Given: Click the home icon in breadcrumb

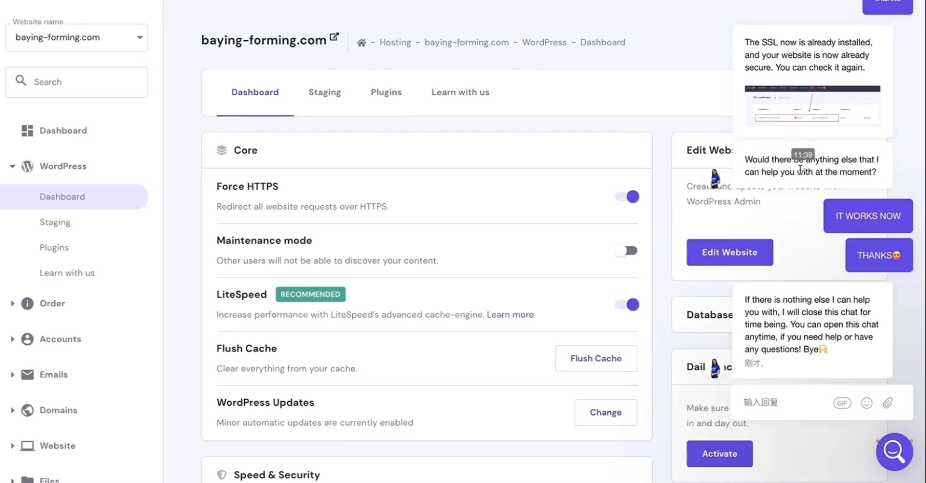Looking at the screenshot, I should (x=361, y=43).
